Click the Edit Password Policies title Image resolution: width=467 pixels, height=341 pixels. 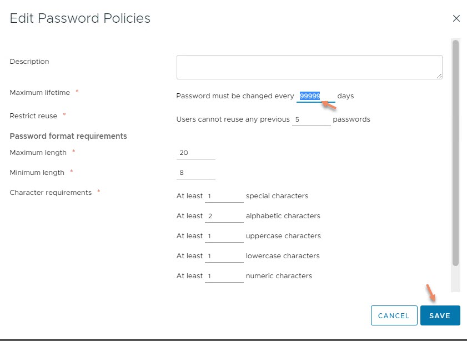tap(80, 18)
